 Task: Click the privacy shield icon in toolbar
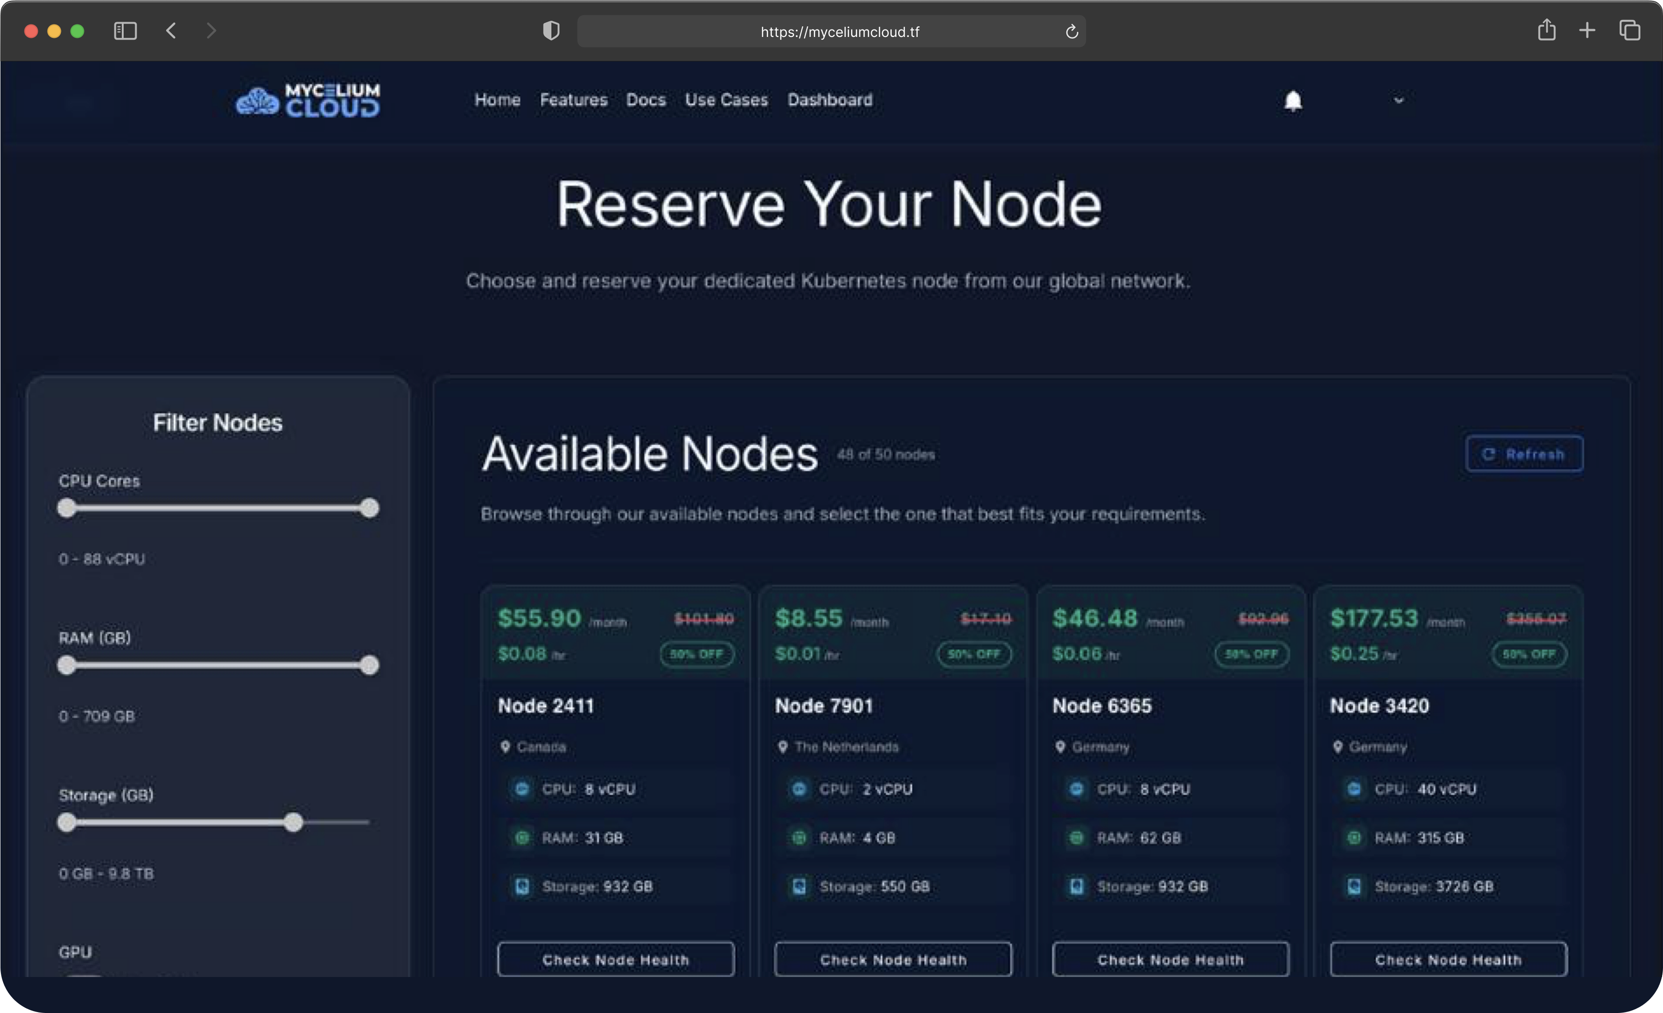(551, 31)
